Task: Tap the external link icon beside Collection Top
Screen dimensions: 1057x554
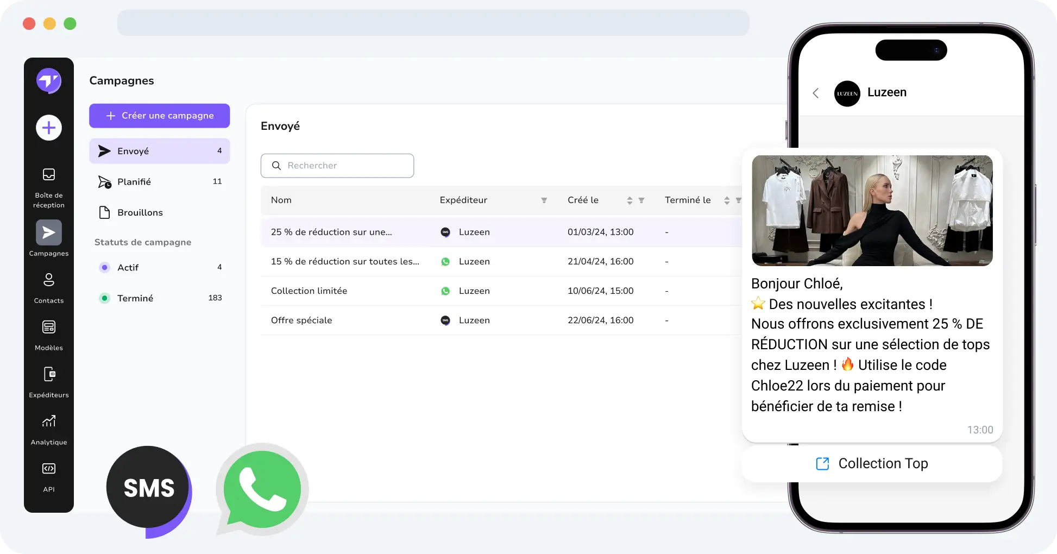Action: tap(822, 463)
